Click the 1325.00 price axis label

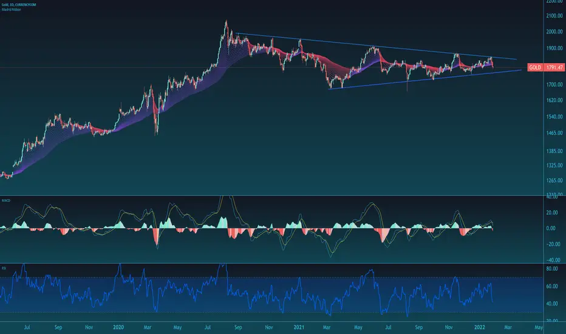(x=554, y=165)
